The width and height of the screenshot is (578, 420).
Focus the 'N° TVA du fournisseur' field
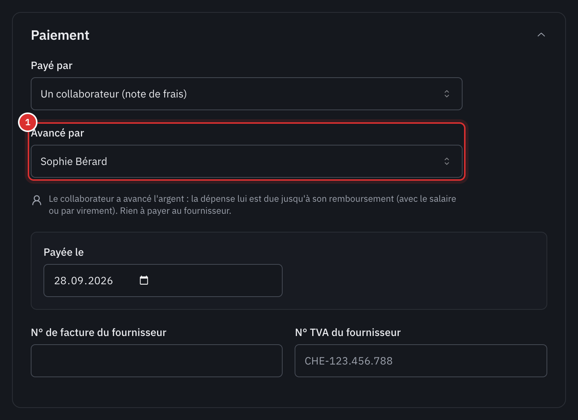click(x=421, y=361)
